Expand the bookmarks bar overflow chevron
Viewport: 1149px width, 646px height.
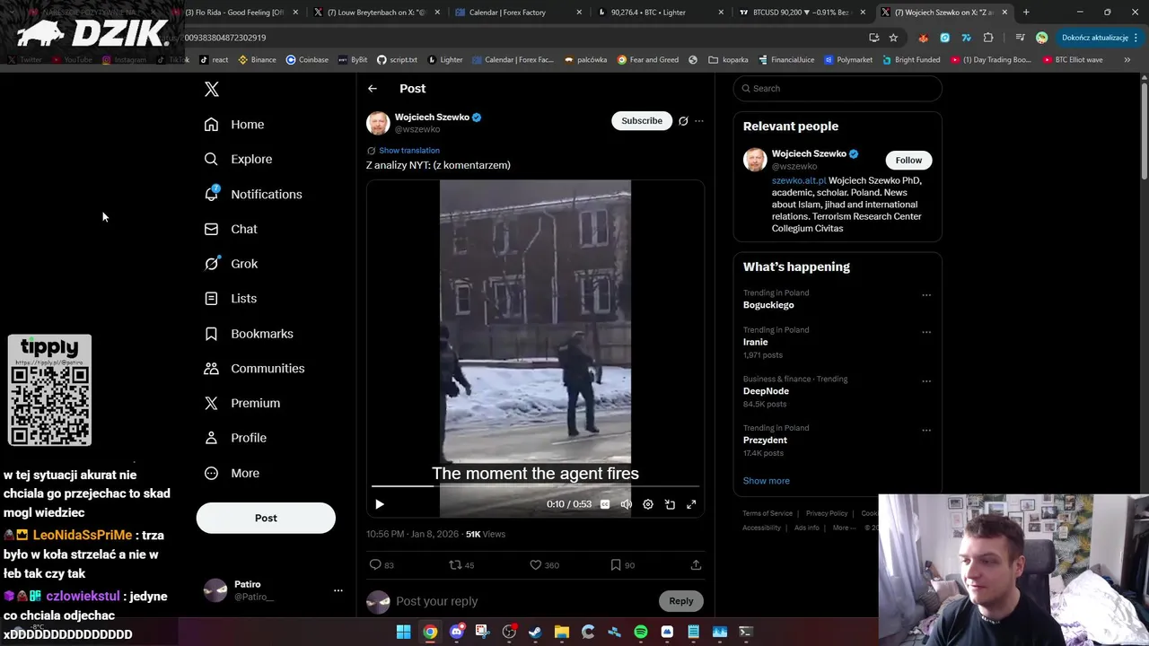(1127, 60)
